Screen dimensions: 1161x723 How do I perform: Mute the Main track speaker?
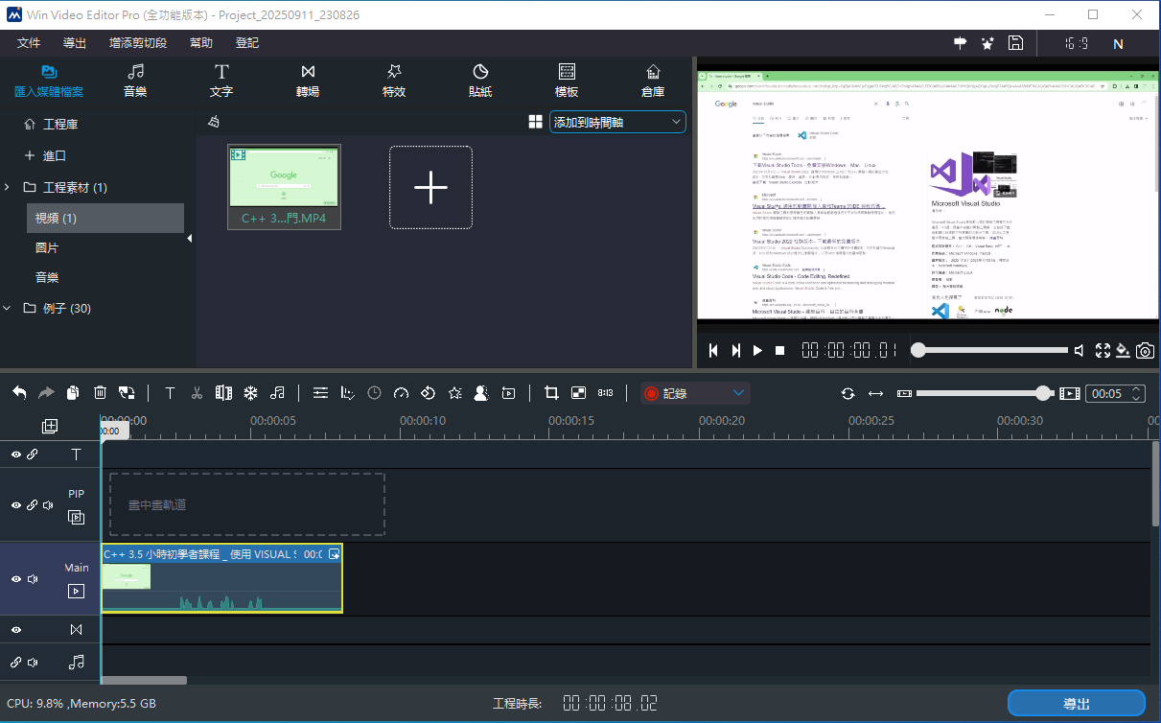pyautogui.click(x=33, y=579)
